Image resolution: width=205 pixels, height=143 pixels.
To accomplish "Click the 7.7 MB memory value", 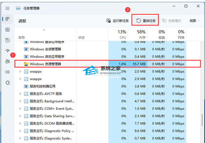I will point(140,123).
